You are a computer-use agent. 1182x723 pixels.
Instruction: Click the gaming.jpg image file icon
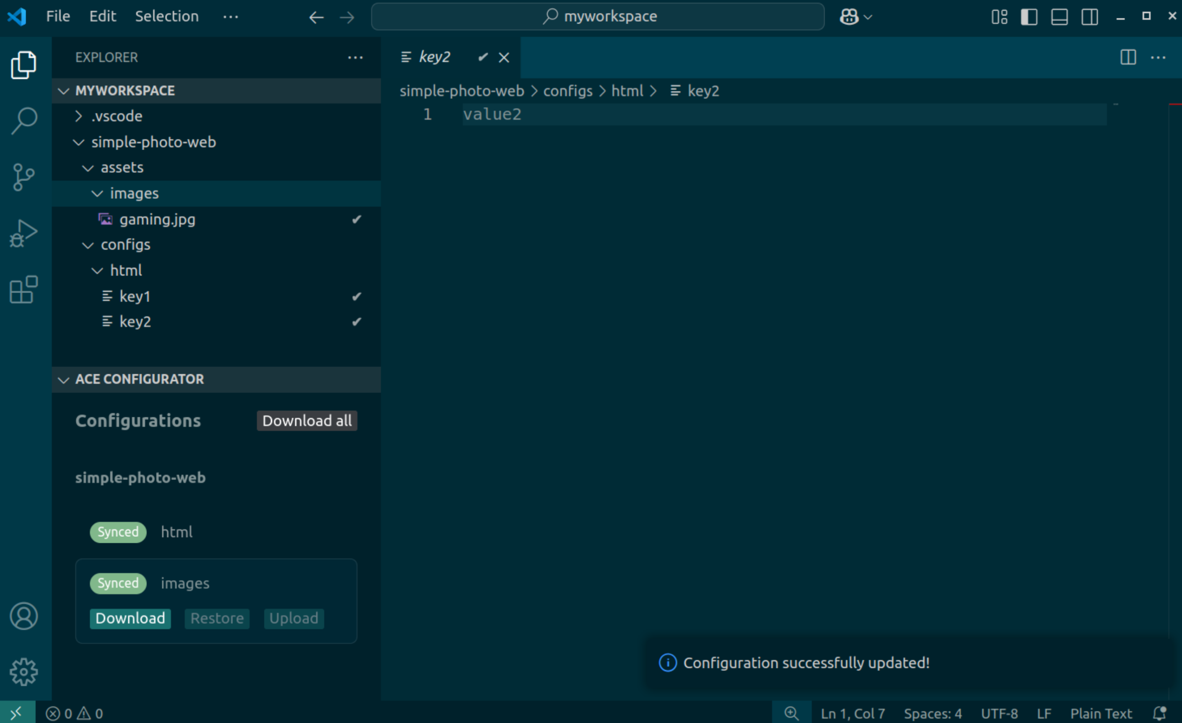click(106, 219)
